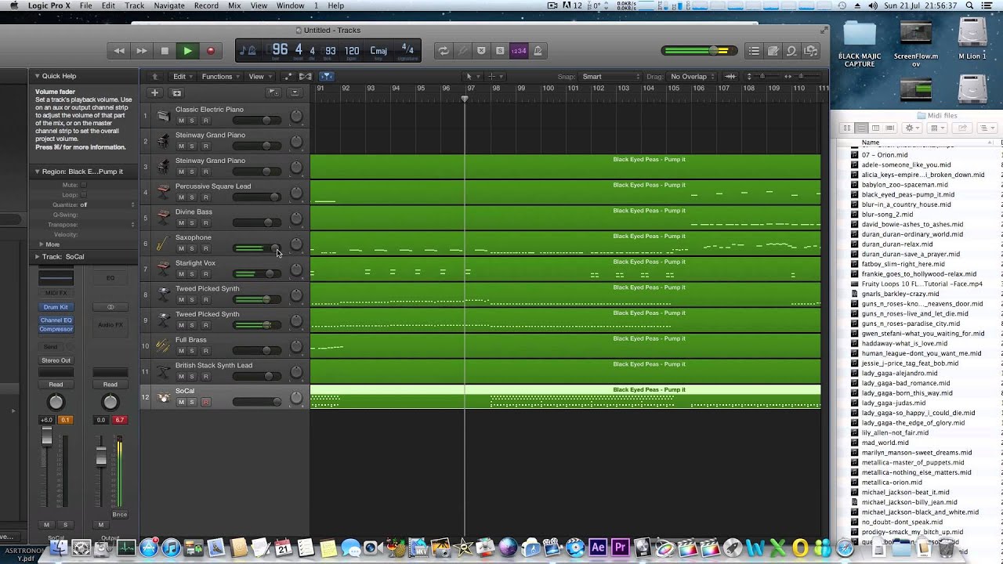The width and height of the screenshot is (1003, 564).
Task: Stop playback with the Stop button
Action: click(165, 51)
